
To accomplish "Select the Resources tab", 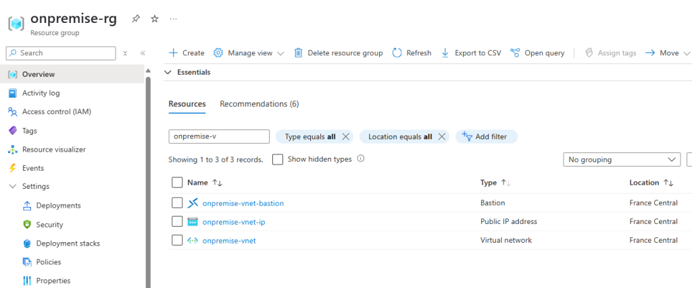I will 187,104.
